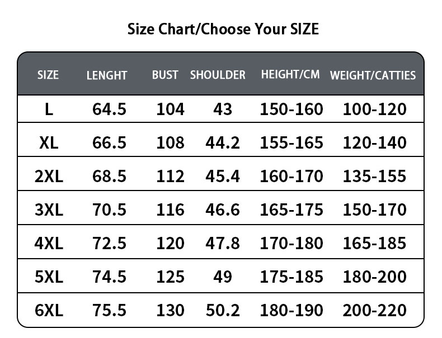Image resolution: width=442 pixels, height=338 pixels.
Task: Click the 6XL size row label
Action: [49, 310]
